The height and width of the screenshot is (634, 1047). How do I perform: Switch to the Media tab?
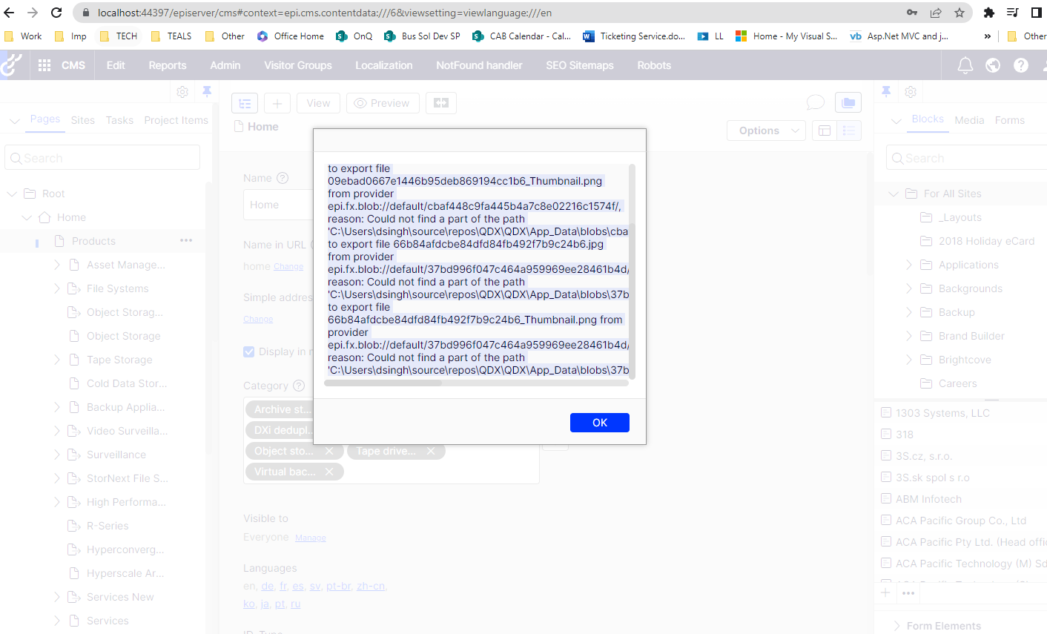(969, 120)
